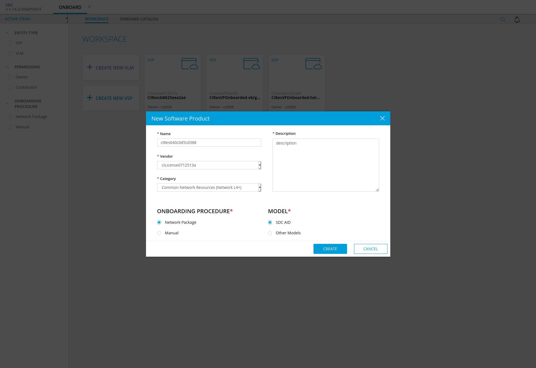The height and width of the screenshot is (368, 536).
Task: Select the Other Models radio button
Action: click(x=270, y=233)
